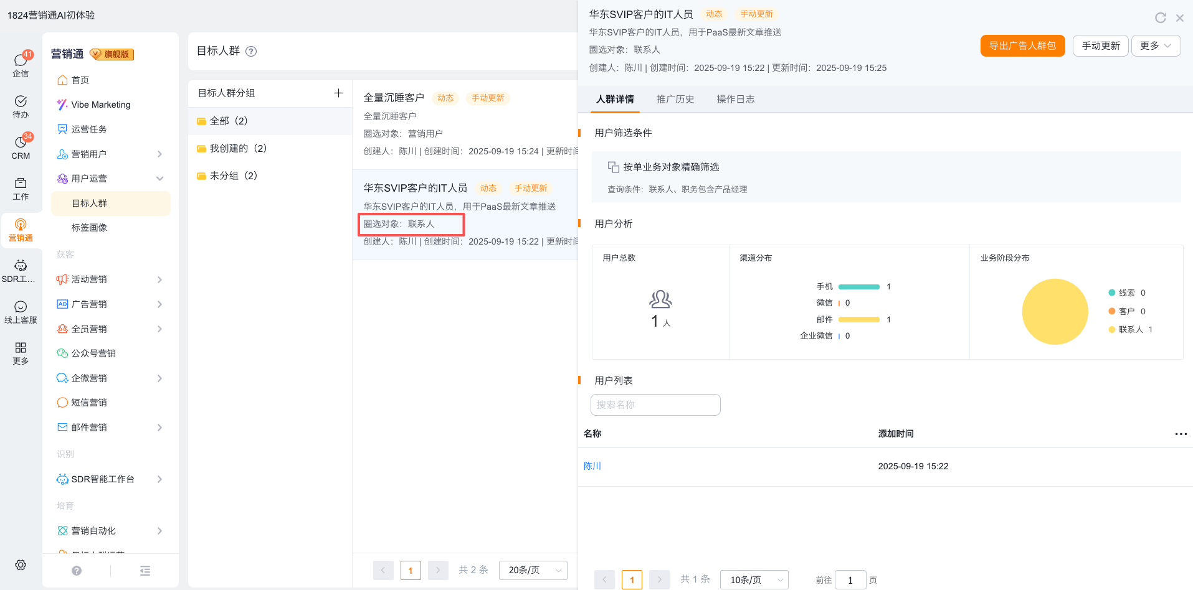Click the 导出广告人群包 button
The width and height of the screenshot is (1193, 590).
coord(1022,45)
